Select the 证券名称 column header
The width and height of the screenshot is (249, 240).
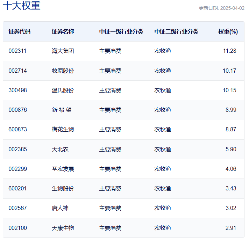[63, 31]
